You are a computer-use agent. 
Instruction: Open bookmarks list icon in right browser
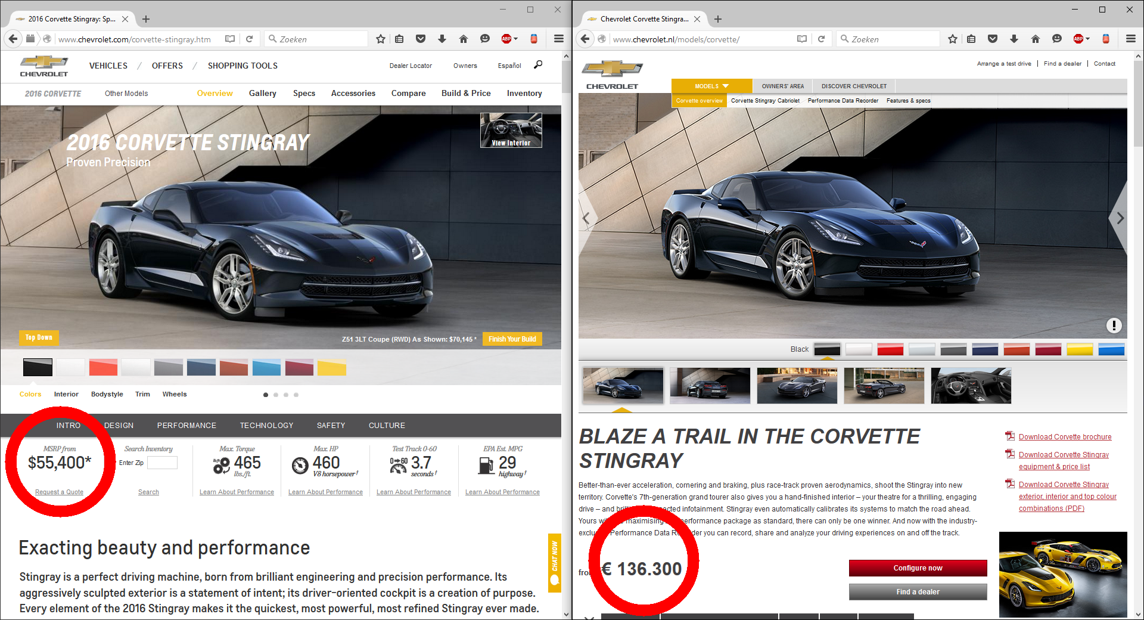(x=971, y=39)
